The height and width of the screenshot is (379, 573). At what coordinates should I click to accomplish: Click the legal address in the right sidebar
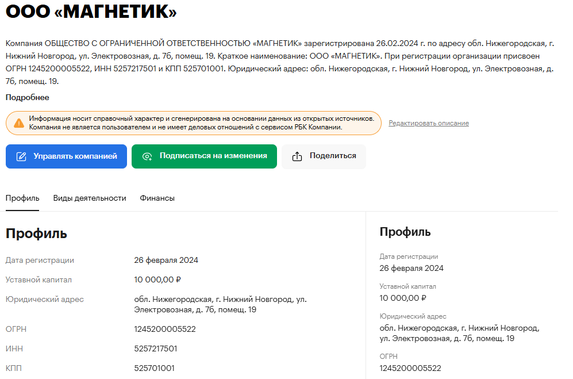coord(459,333)
